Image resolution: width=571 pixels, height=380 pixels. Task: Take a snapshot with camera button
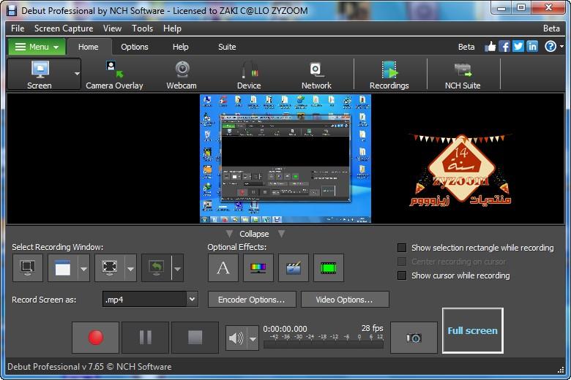coord(414,338)
